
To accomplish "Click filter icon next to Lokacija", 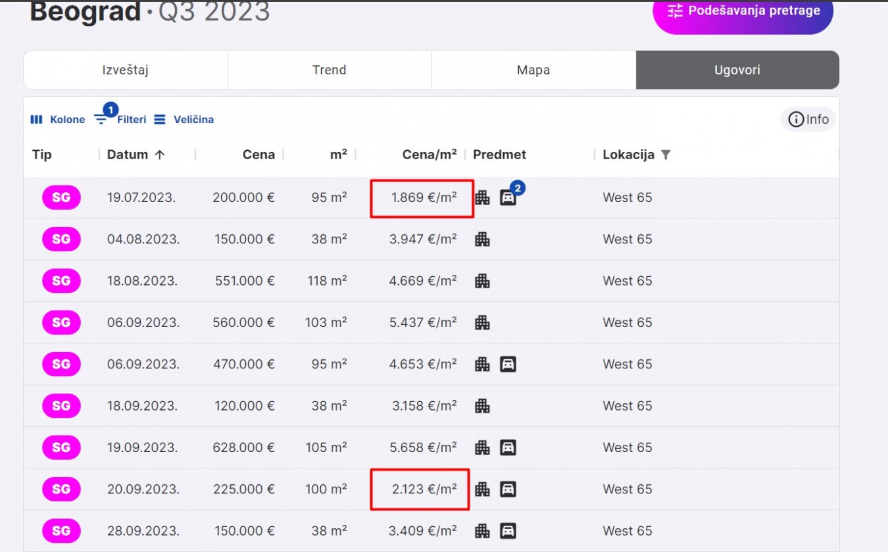I will pos(666,155).
